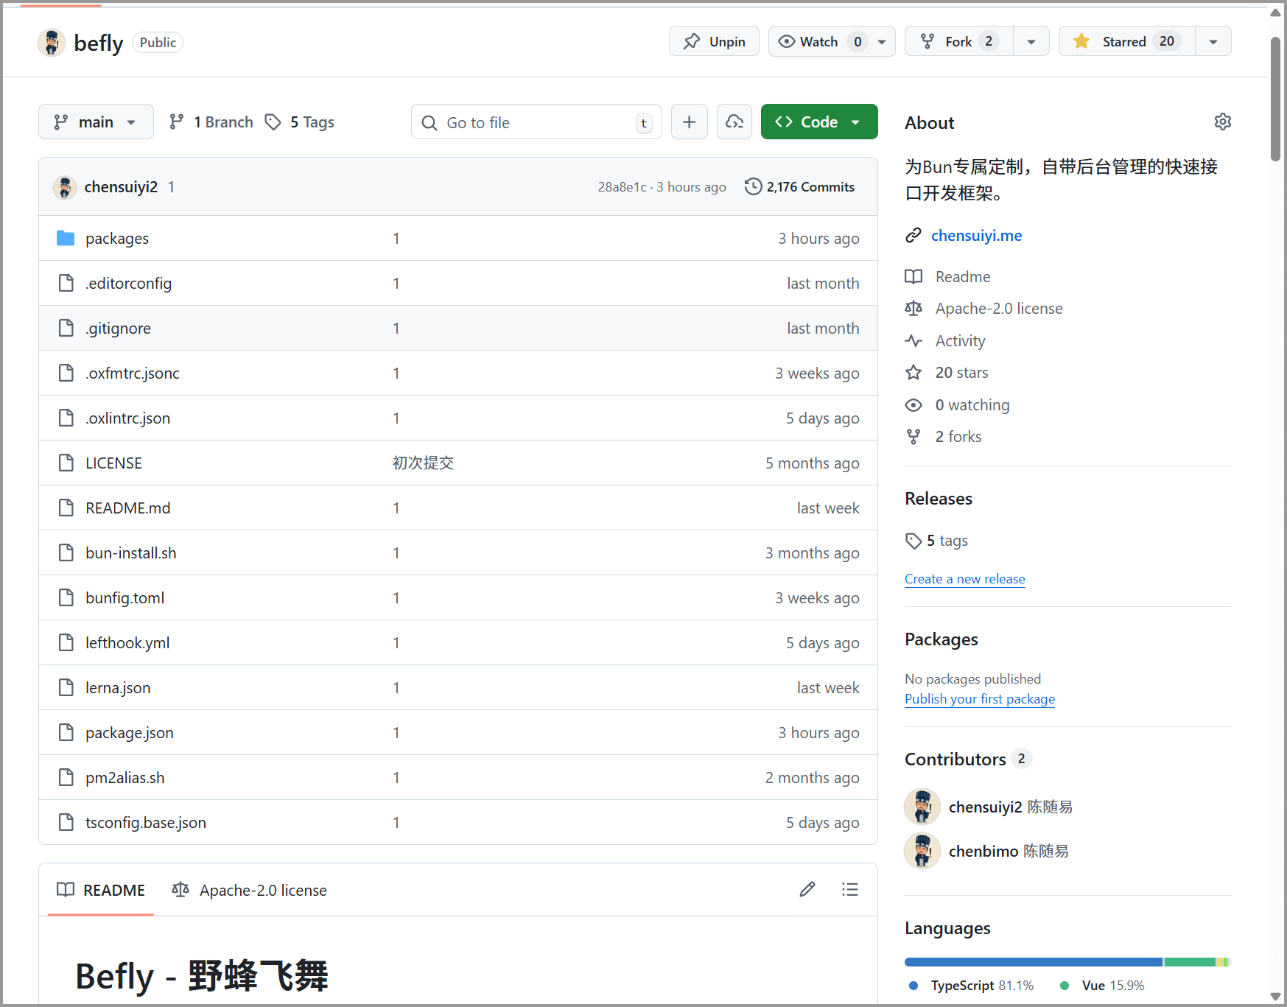Open the .oxfmtrc.jsonc file
This screenshot has height=1007, width=1287.
[133, 373]
